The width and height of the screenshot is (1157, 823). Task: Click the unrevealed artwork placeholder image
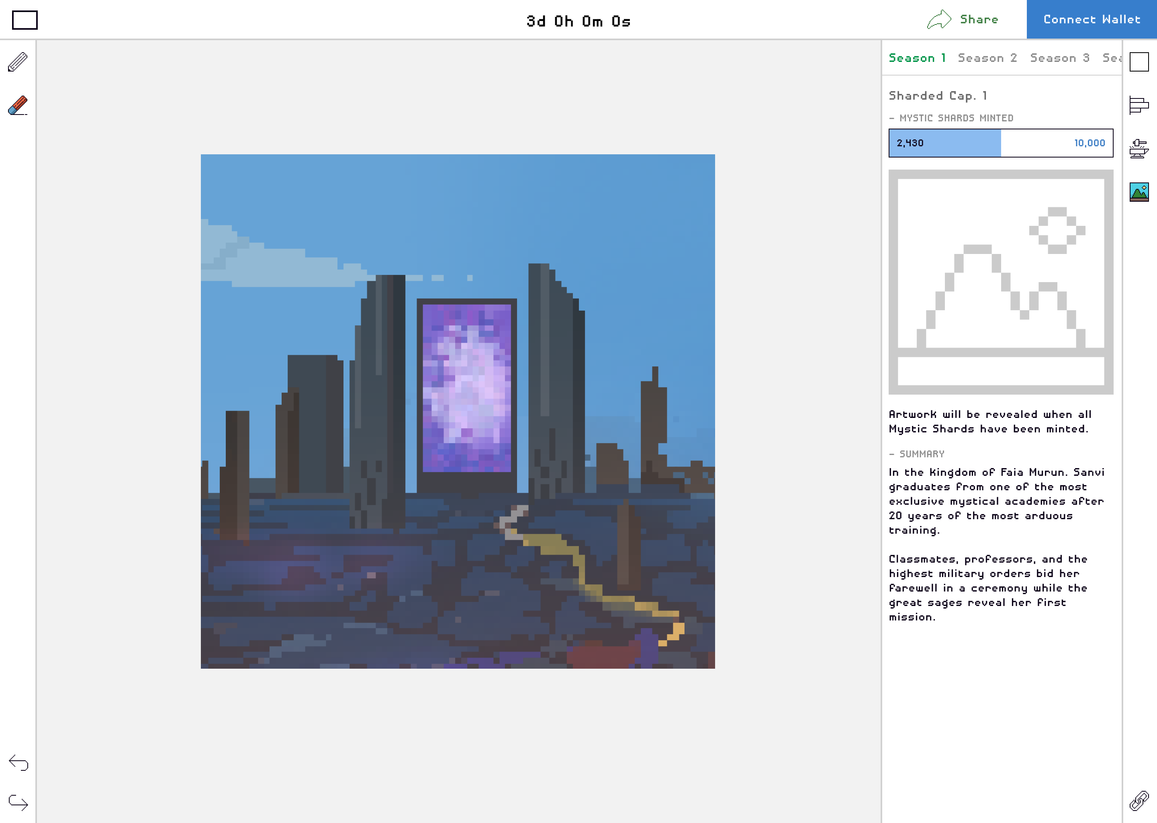point(1000,282)
